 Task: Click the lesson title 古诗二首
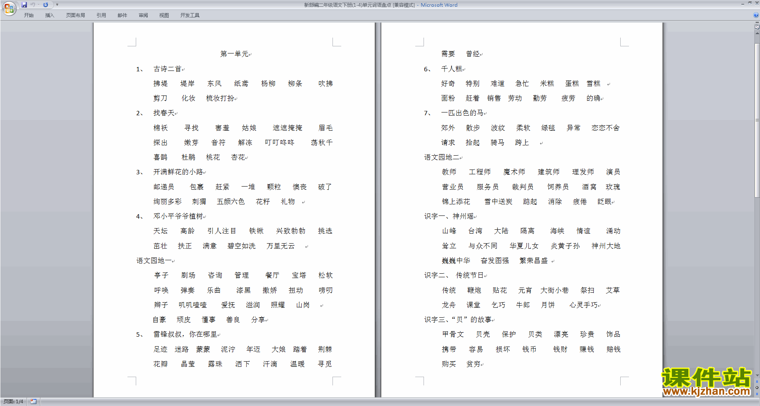pyautogui.click(x=167, y=69)
